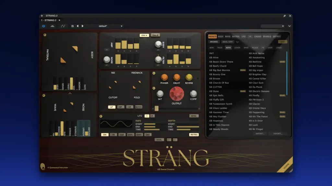Select the NOTCH filter type
332x186 pixels.
(x=138, y=107)
